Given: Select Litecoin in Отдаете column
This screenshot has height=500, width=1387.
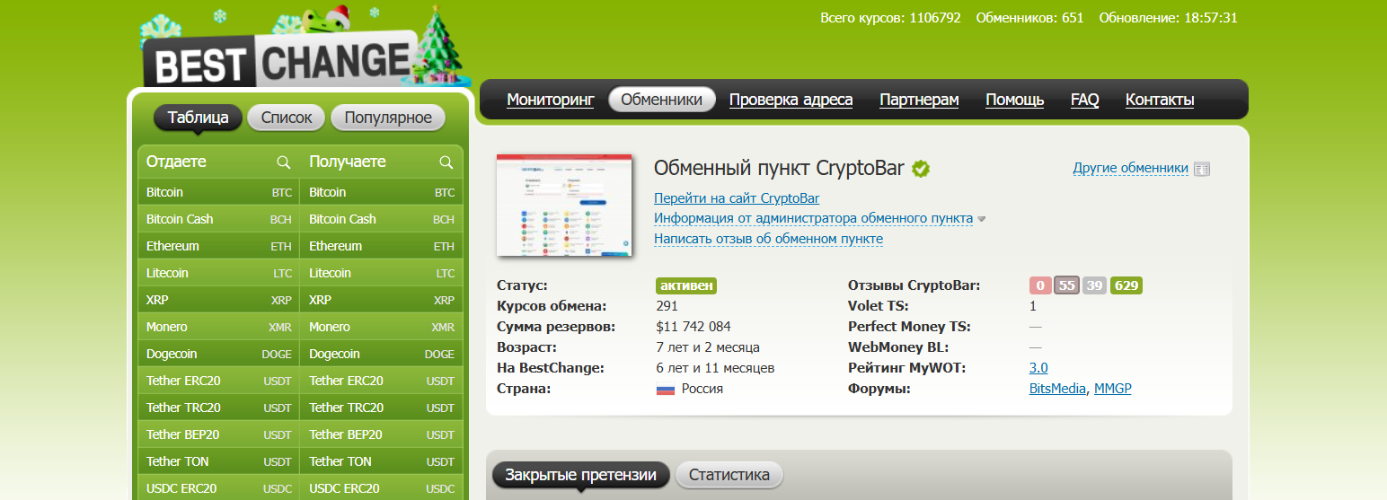Looking at the screenshot, I should point(218,273).
